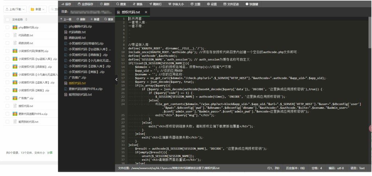This screenshot has height=176, width=372.
Task: Change indentation via 空格: 4 in status bar
Action: point(317,168)
